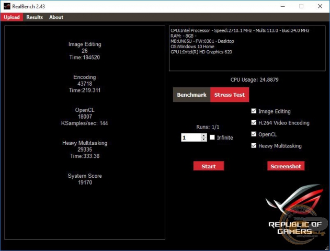Uncheck the Image Editing test

254,111
